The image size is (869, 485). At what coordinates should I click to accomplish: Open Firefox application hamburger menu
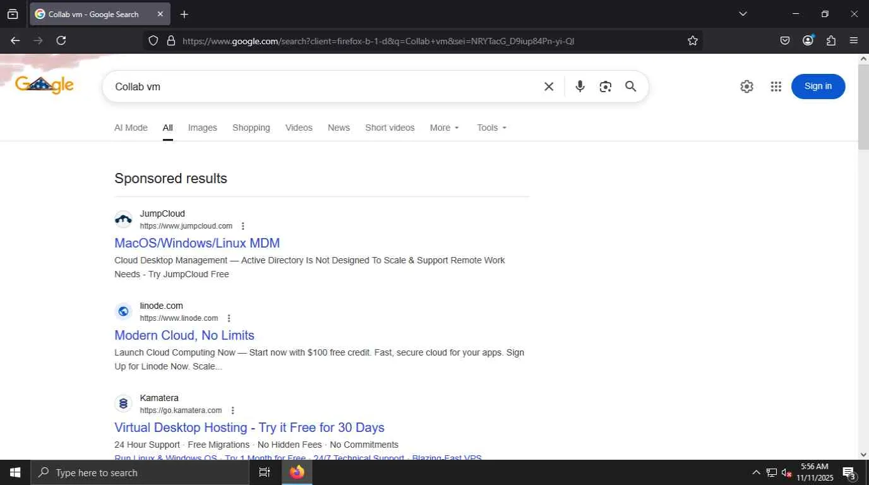tap(854, 40)
